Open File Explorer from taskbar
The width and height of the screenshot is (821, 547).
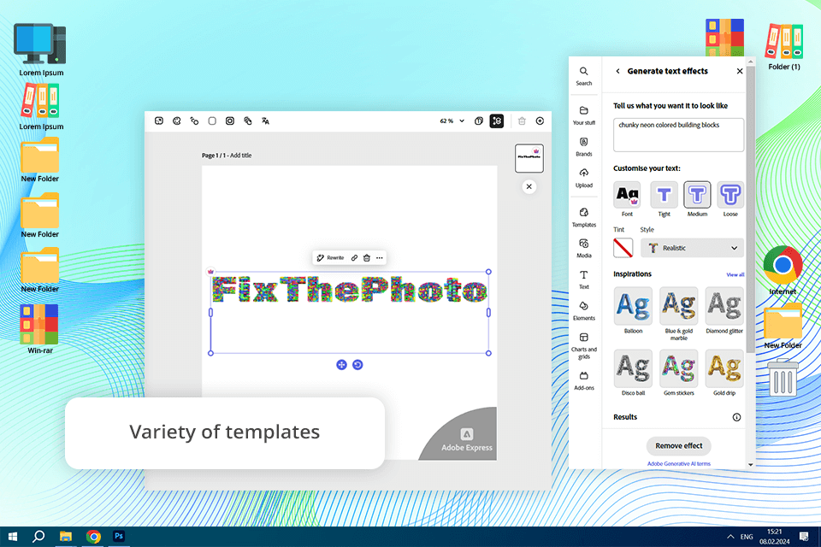66,537
